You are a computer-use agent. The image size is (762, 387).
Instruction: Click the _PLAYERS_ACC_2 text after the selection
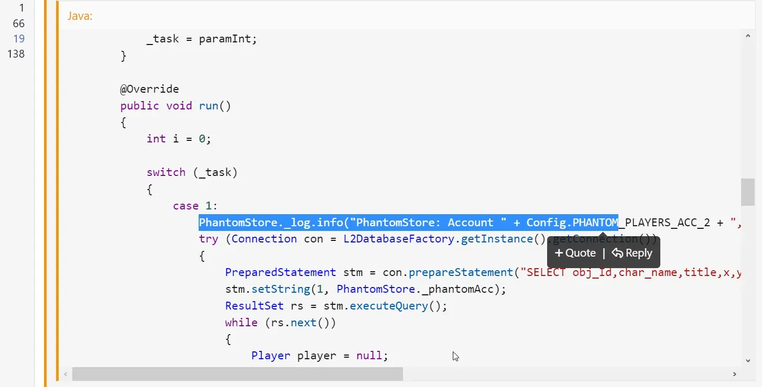665,223
